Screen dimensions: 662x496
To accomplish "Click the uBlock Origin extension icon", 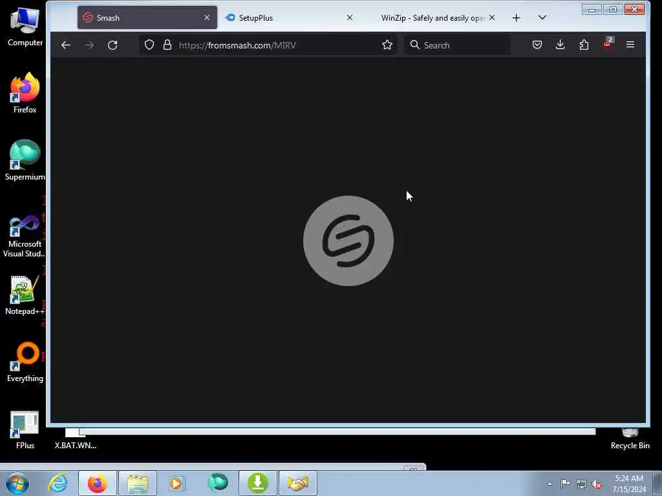I will point(608,43).
